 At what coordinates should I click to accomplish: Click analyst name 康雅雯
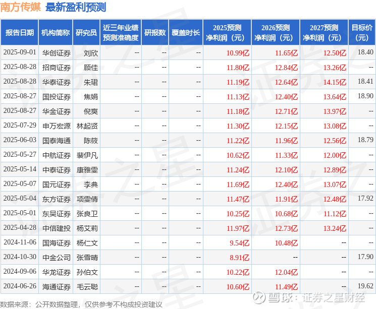pos(87,170)
